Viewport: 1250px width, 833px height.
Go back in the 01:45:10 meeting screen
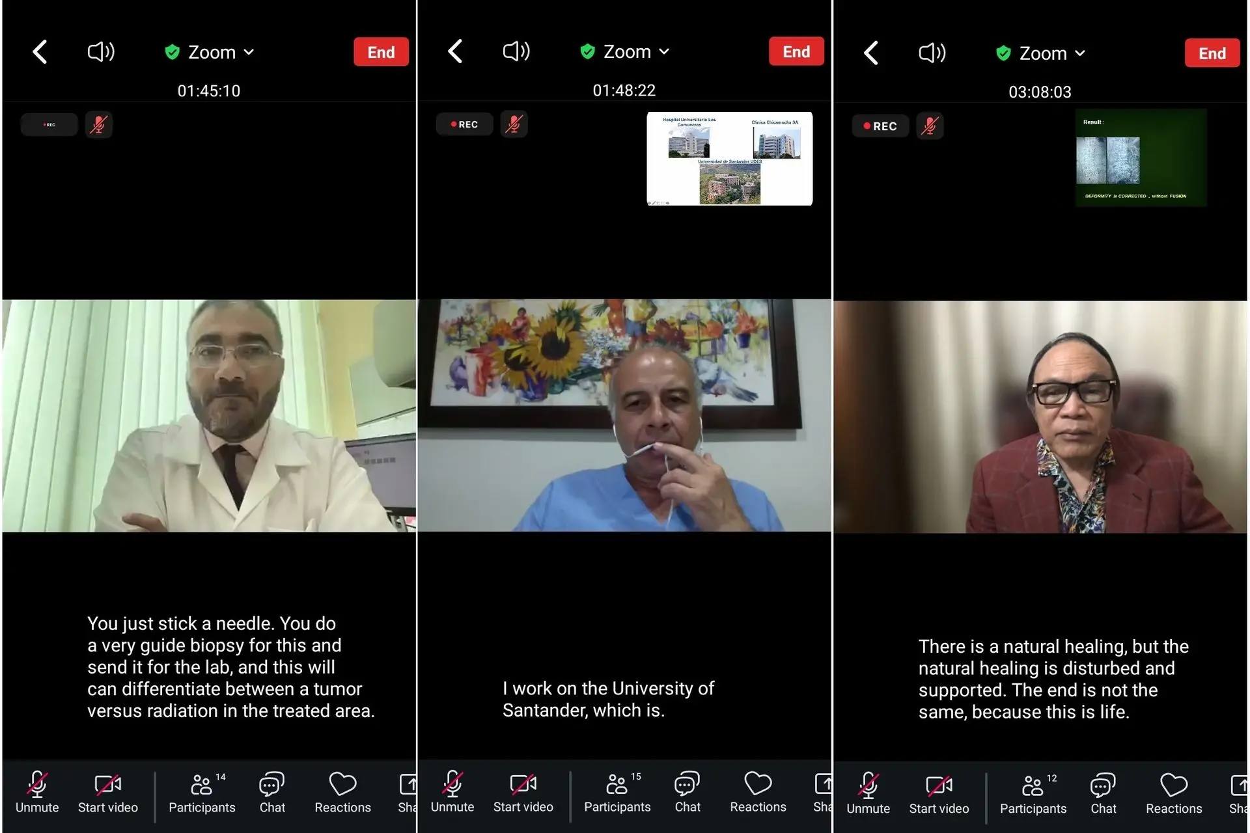point(40,51)
